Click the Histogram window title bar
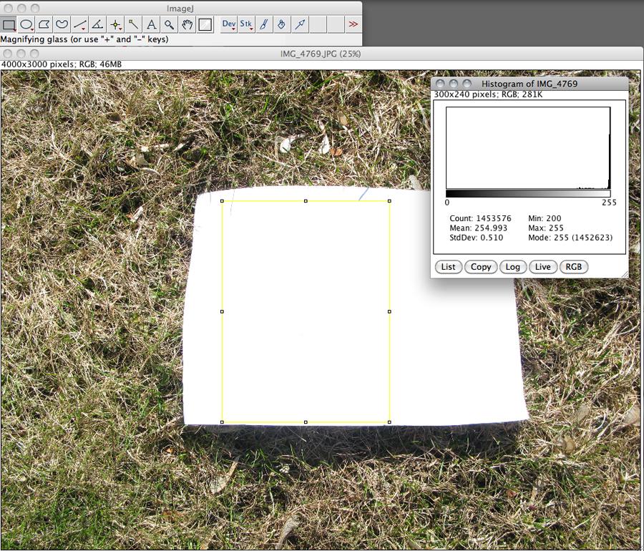Screen dimensions: 644x551 [x=530, y=84]
